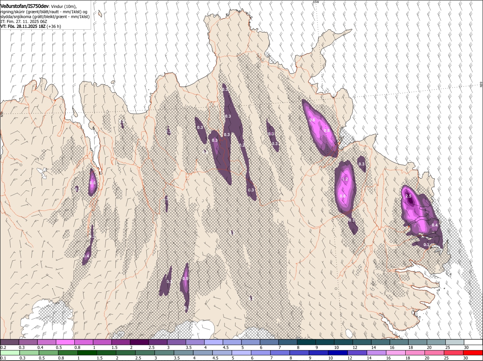Pick the white top-row swatch above 30
This screenshot has width=483, height=361.
(474, 342)
